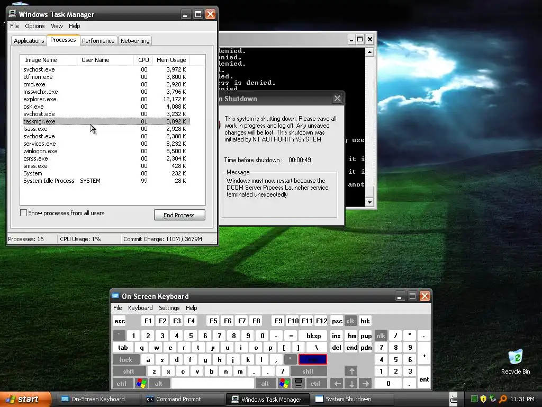
Task: Click the esc key on On-Screen Keyboard
Action: coord(119,321)
